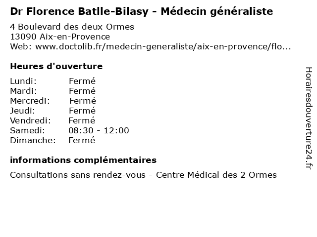Click the Horairesdouverture24.fr vertical watermark
317x237 pixels.
pyautogui.click(x=309, y=118)
